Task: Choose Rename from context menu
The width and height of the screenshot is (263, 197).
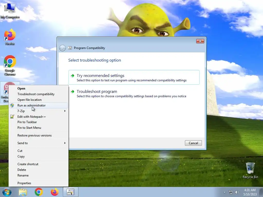Action: [x=39, y=175]
